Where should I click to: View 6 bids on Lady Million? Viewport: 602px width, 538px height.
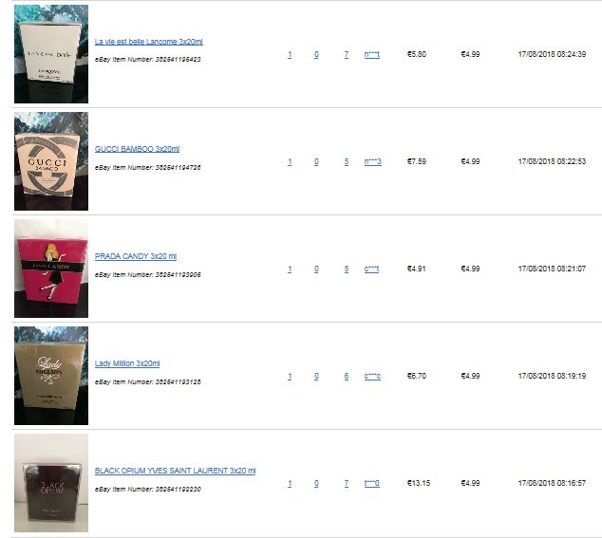[x=347, y=376]
